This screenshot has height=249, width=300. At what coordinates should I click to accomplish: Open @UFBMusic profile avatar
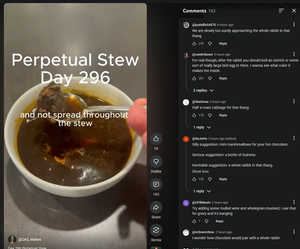(x=186, y=203)
